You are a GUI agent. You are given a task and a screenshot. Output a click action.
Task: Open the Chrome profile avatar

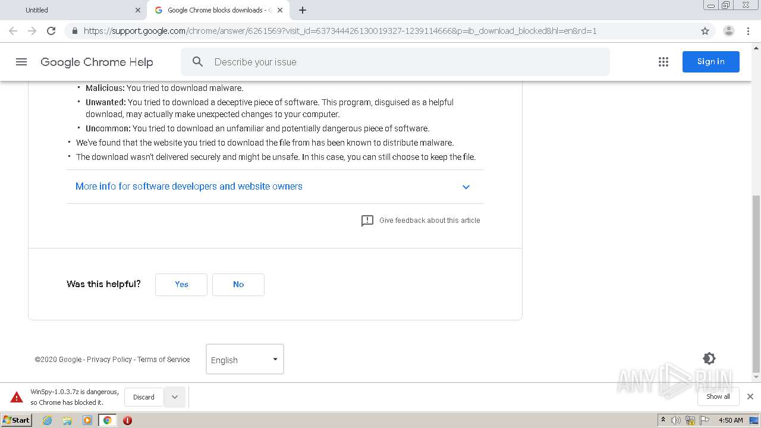point(728,31)
